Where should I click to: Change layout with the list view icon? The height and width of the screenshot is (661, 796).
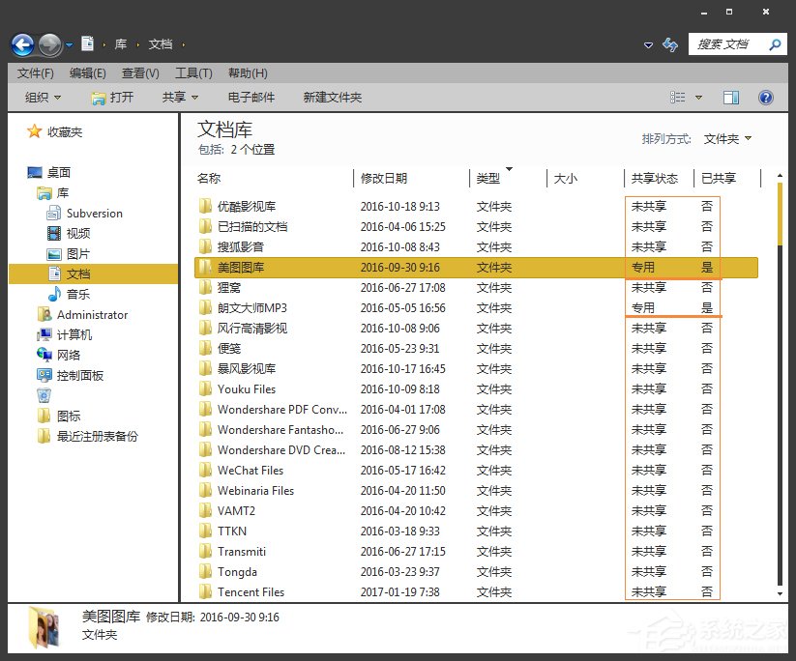point(677,97)
